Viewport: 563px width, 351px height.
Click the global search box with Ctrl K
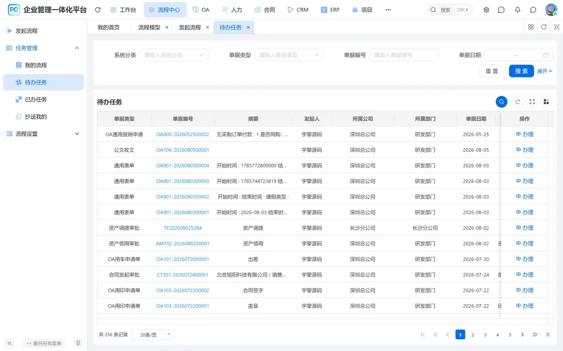pos(450,10)
